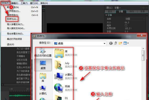The image size is (149, 100).
Task: Create new folder icon in save dialog
Action: (120, 43)
